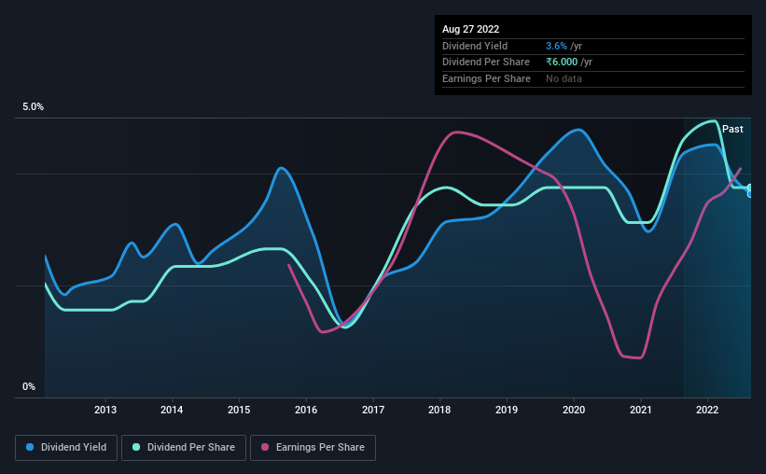The width and height of the screenshot is (766, 474).
Task: Click the ₹6.000 dividend per share value
Action: pyautogui.click(x=562, y=63)
